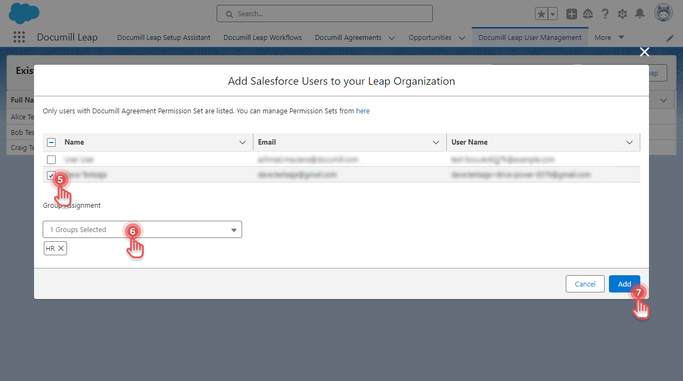Click the page edit pencil icon

pos(670,38)
